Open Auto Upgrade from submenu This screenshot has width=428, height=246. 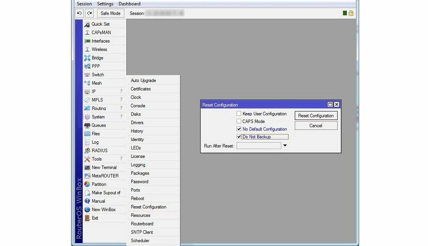click(153, 81)
